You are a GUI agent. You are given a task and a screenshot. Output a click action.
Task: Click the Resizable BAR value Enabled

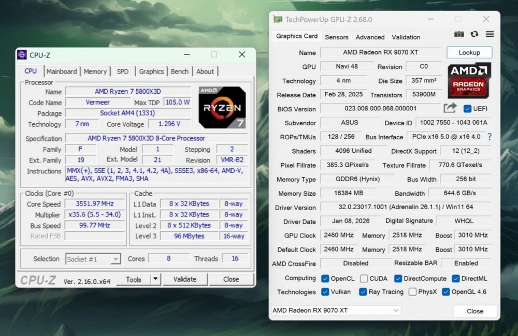(x=466, y=263)
